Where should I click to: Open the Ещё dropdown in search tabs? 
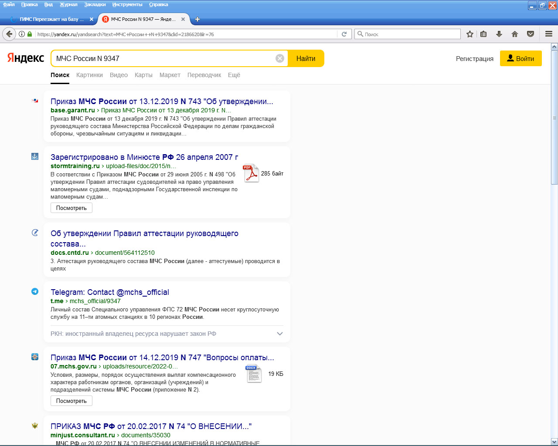pyautogui.click(x=234, y=75)
